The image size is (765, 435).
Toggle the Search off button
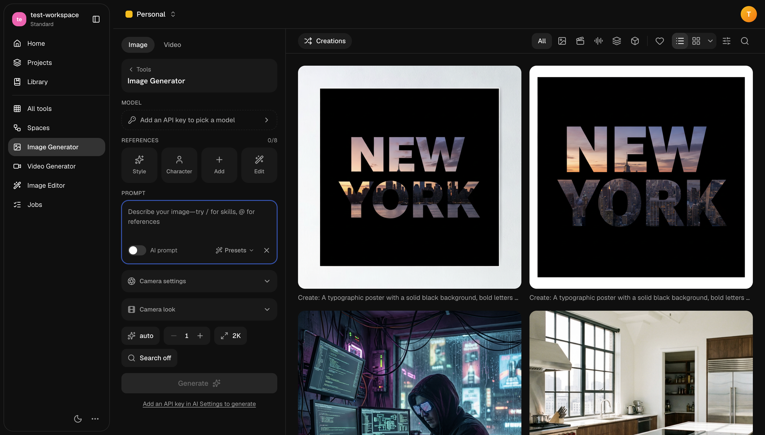149,358
